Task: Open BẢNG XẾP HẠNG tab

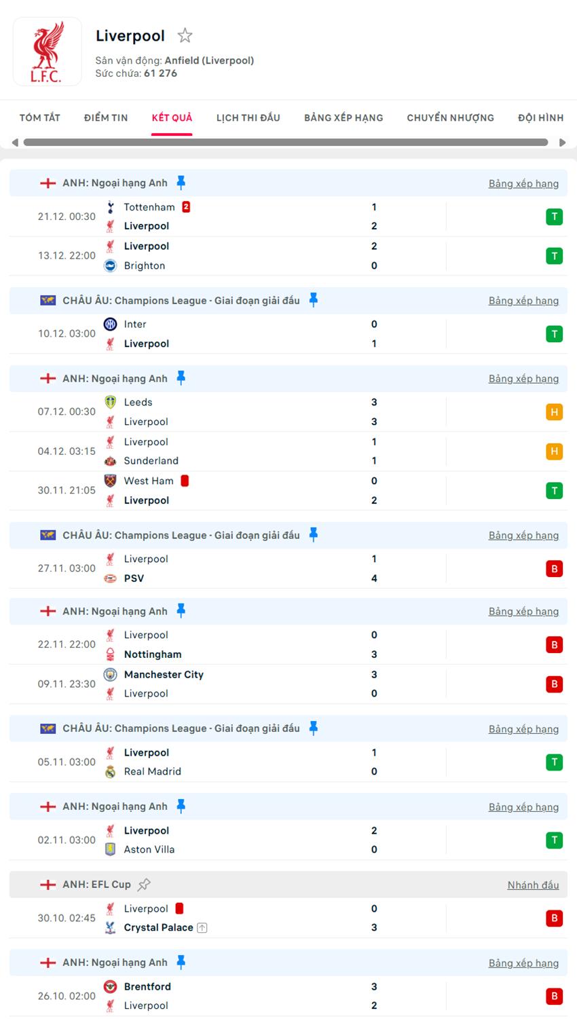Action: point(343,118)
